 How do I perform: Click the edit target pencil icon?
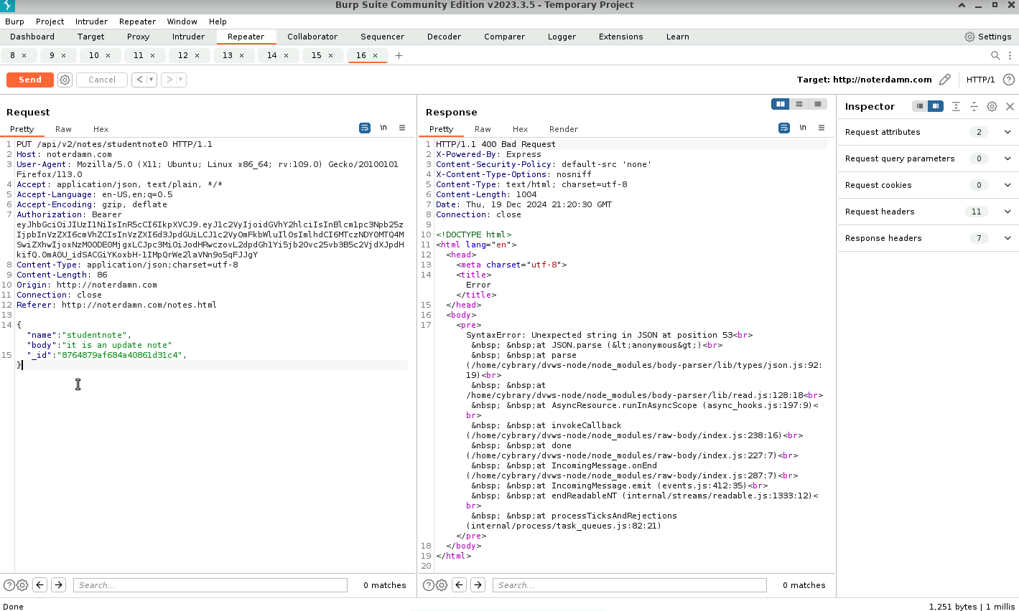click(x=945, y=80)
